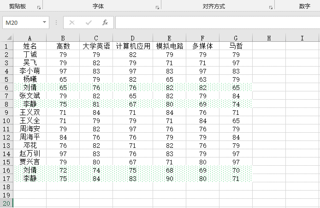320x208 pixels.
Task: Select column F header
Action: pos(203,38)
